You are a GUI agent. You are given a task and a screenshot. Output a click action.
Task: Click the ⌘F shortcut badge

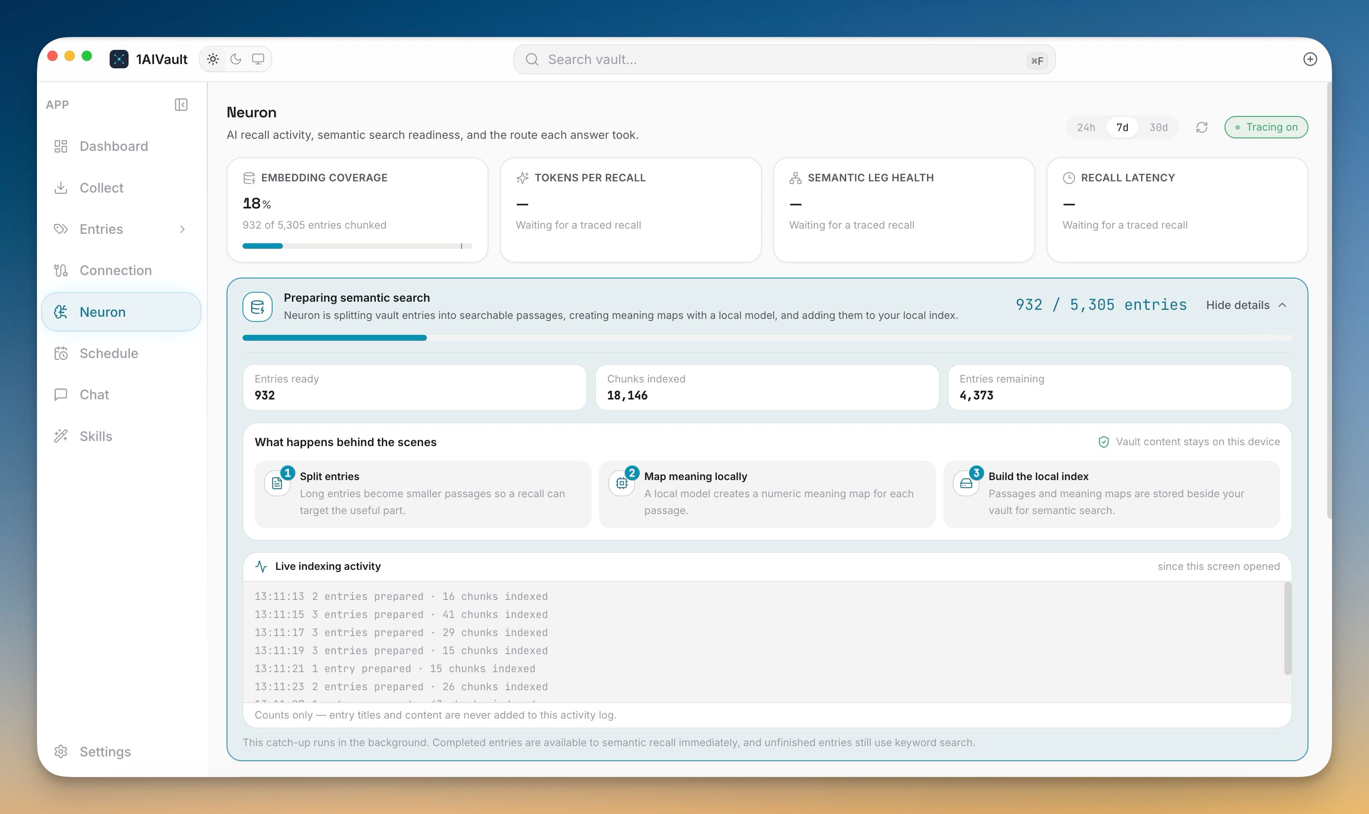click(x=1037, y=60)
